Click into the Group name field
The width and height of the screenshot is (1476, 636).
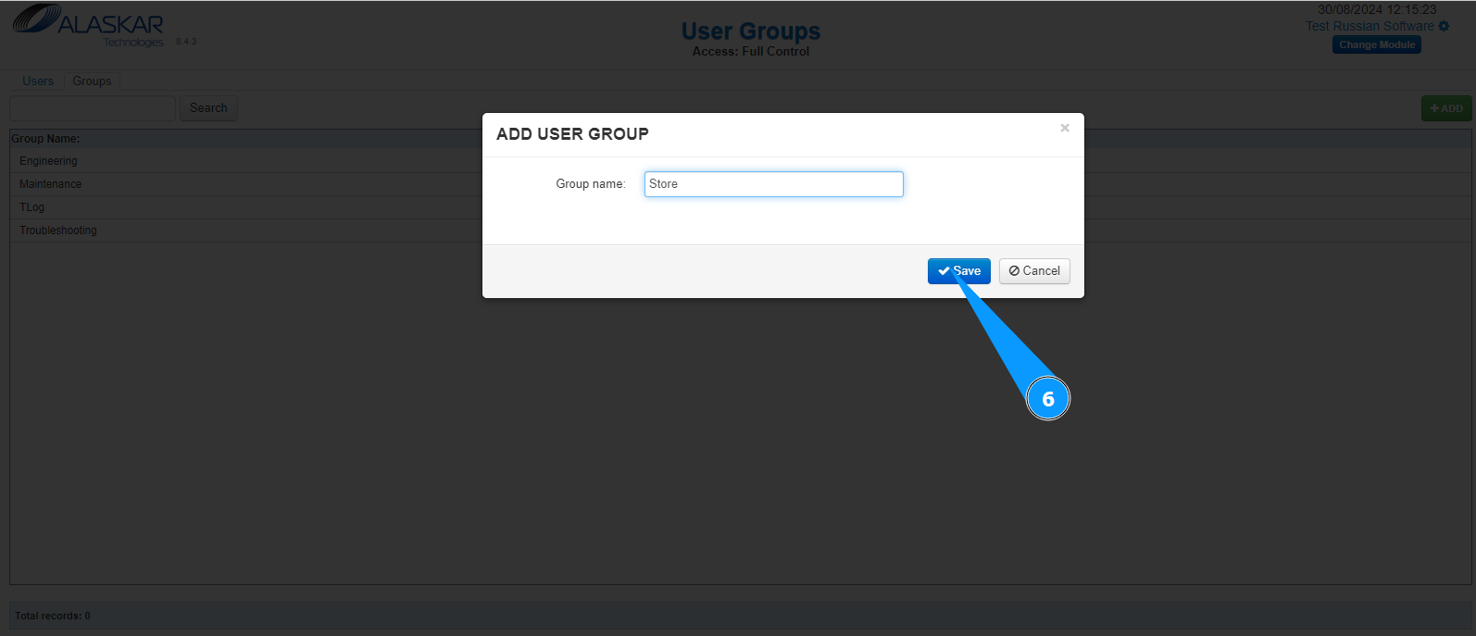773,184
